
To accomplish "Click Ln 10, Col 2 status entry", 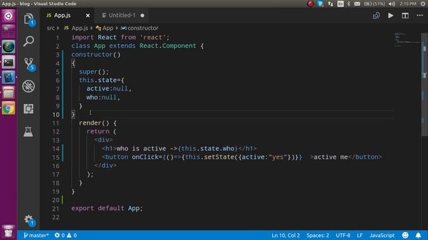I will [286, 235].
